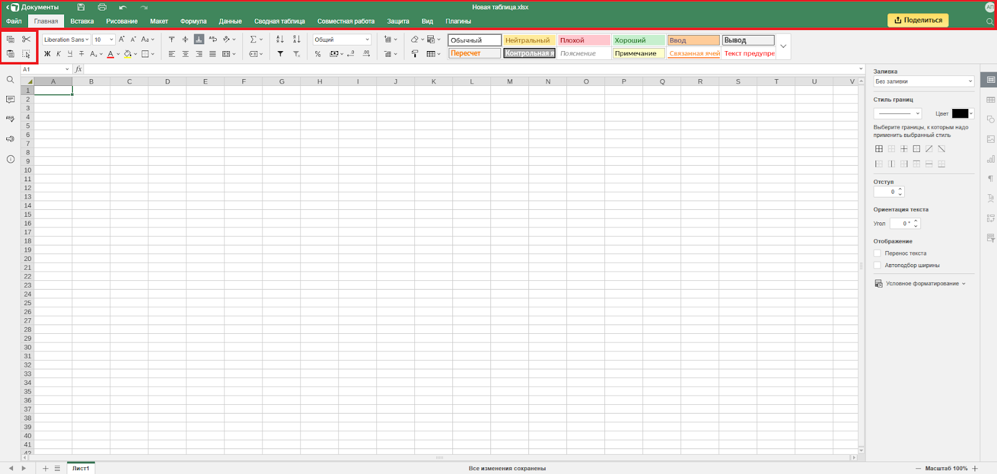Increase font size with the A up icon
997x474 pixels.
[122, 39]
